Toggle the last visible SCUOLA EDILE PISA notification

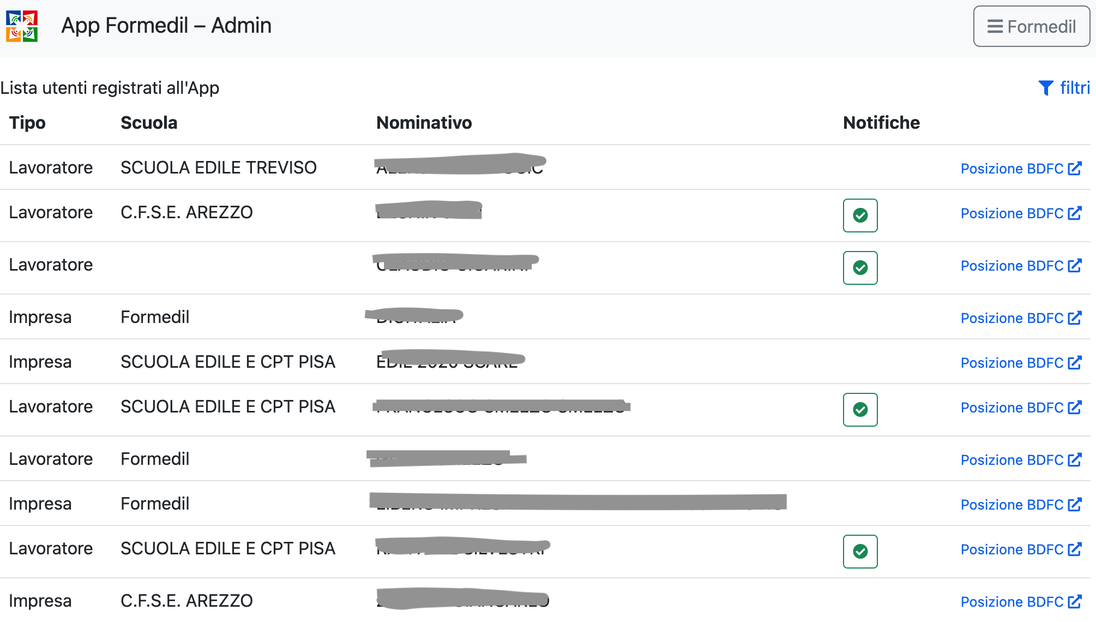860,552
